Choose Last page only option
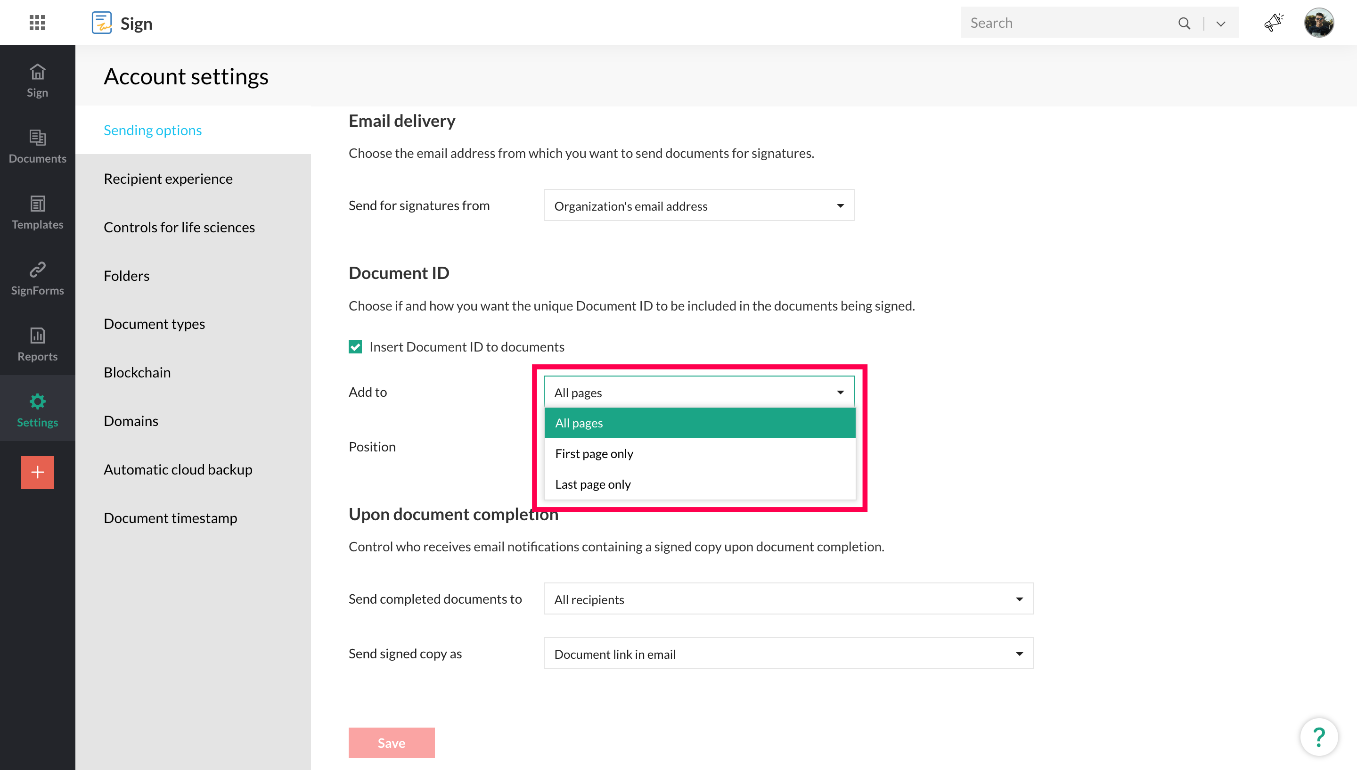This screenshot has height=770, width=1357. coord(593,484)
